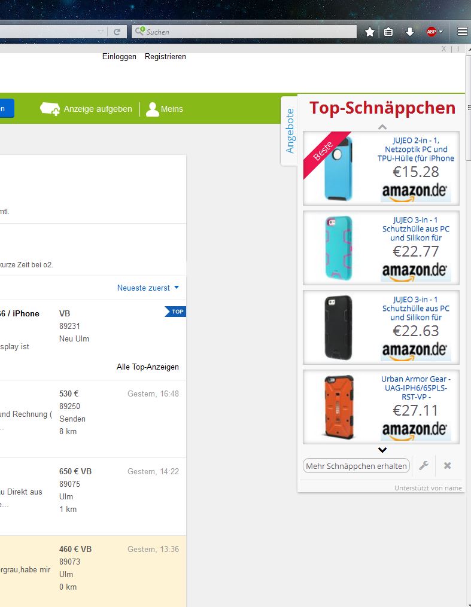Open the browser hamburger menu
The width and height of the screenshot is (471, 607).
(462, 32)
